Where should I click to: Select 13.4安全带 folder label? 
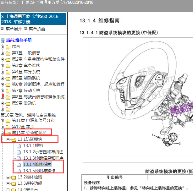[x=28, y=189]
